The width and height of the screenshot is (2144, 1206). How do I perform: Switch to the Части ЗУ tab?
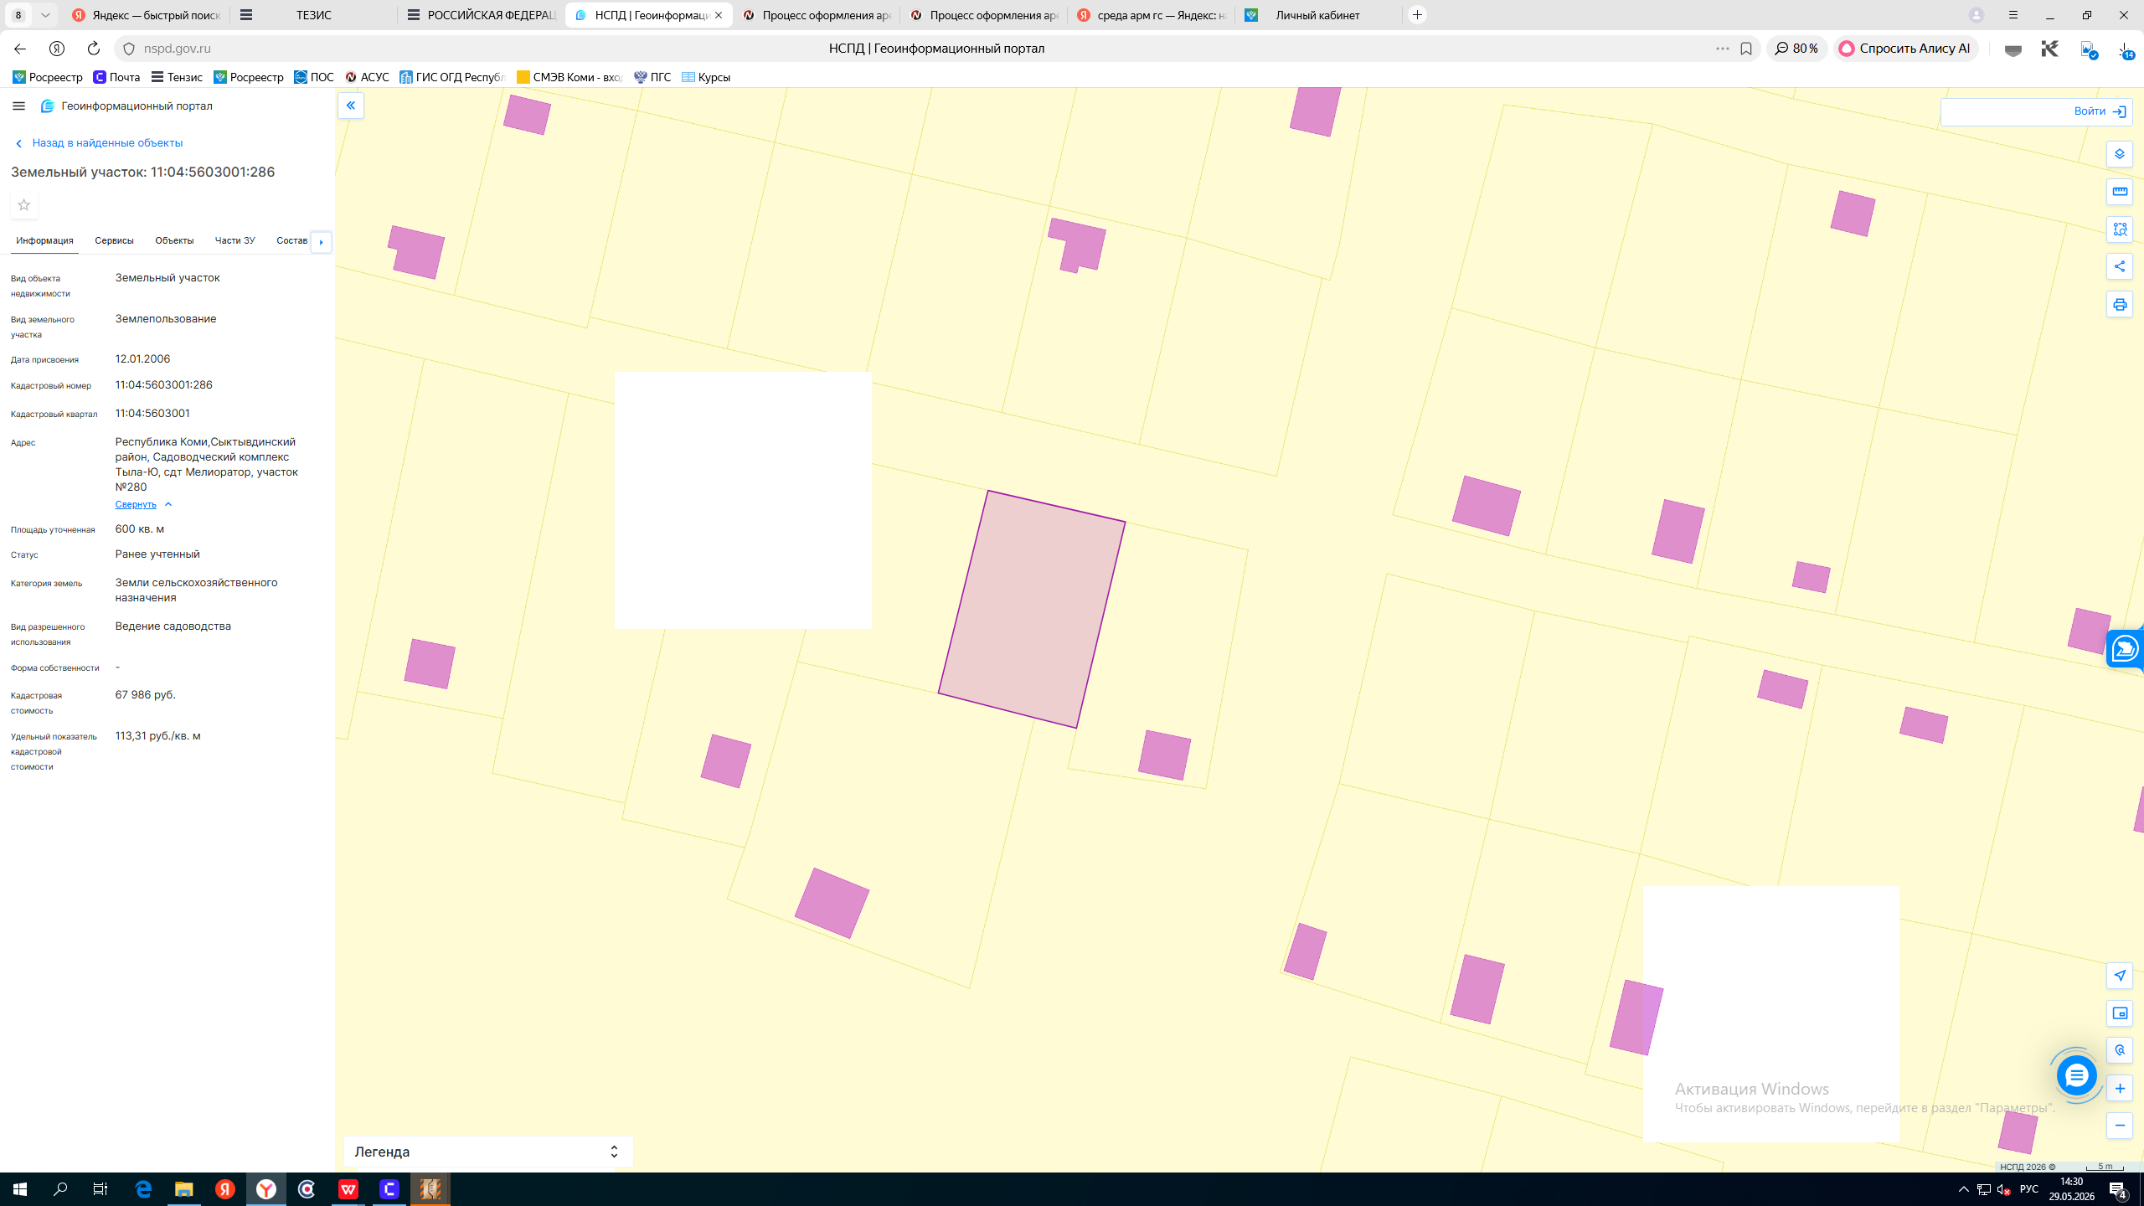[x=234, y=241]
